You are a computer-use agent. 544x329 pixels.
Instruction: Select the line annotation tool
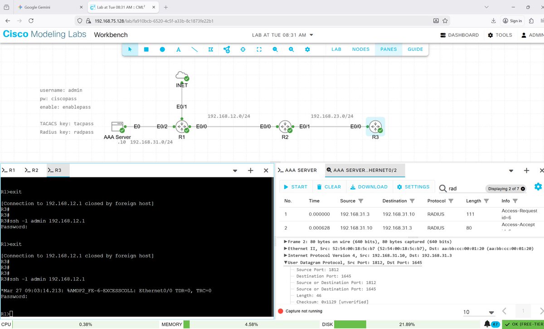click(x=194, y=49)
